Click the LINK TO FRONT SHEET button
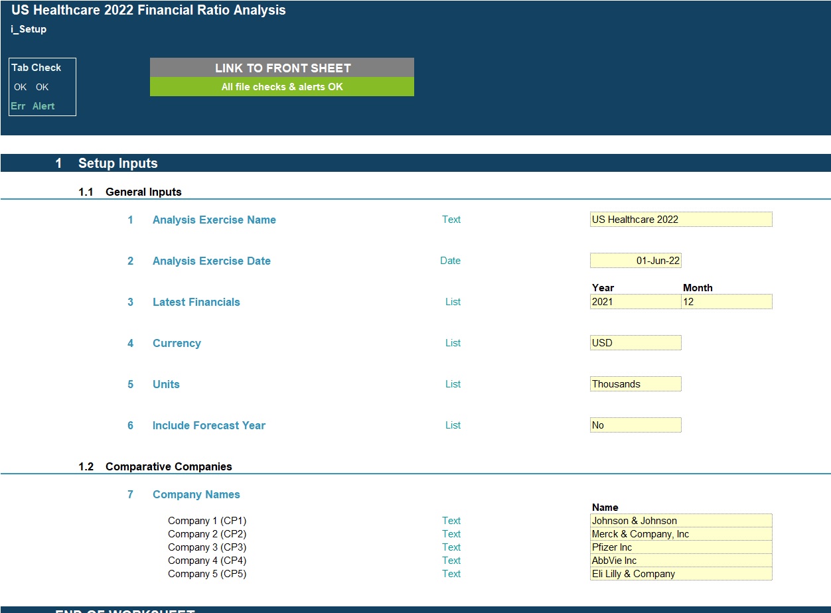 pyautogui.click(x=282, y=68)
